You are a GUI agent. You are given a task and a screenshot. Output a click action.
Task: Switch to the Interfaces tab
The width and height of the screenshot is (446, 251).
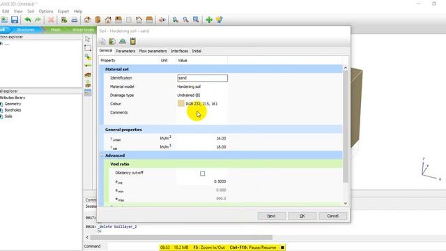(179, 51)
